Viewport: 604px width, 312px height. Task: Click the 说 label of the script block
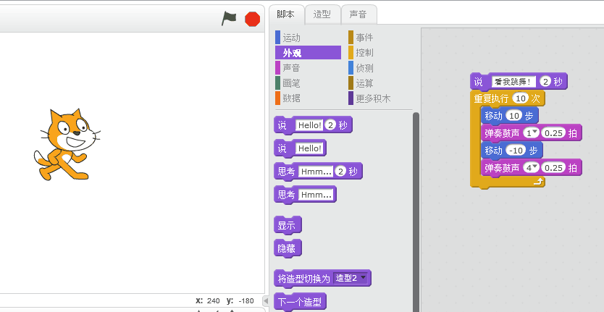(x=478, y=82)
